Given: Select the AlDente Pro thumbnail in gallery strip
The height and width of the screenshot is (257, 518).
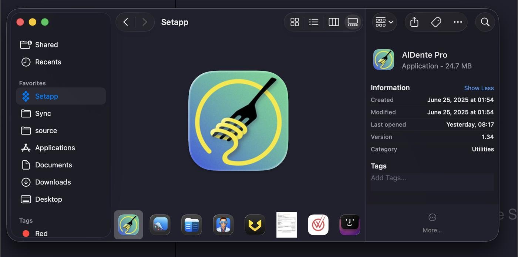Looking at the screenshot, I should click(128, 225).
